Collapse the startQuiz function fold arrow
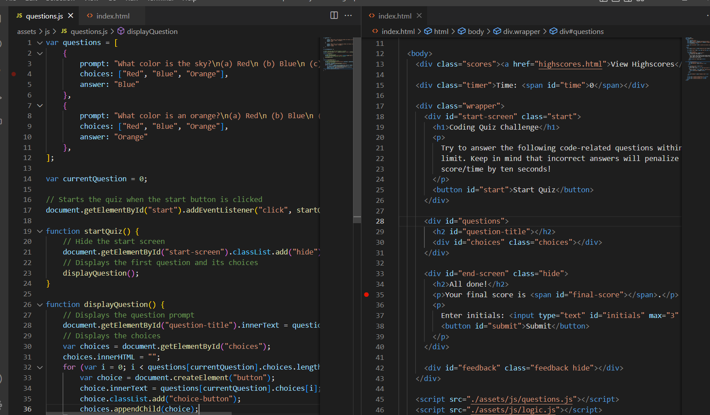Screen dimensions: 710x415 40,231
